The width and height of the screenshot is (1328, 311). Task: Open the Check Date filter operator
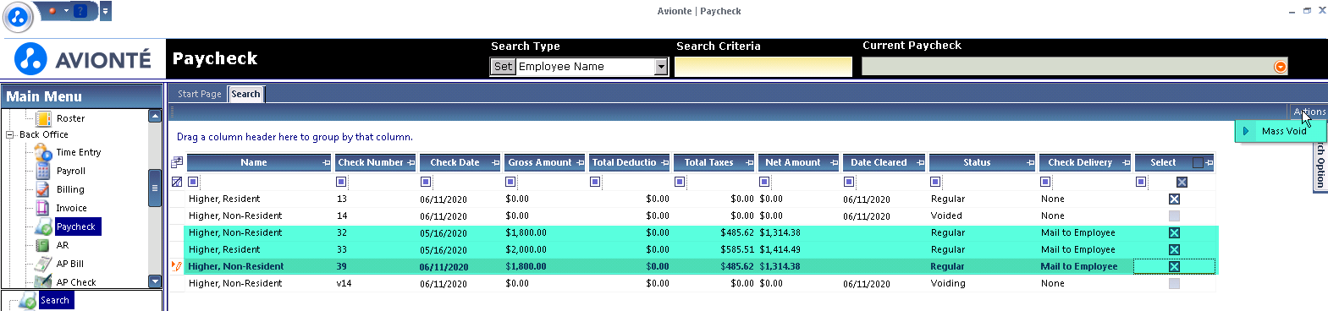[x=426, y=182]
